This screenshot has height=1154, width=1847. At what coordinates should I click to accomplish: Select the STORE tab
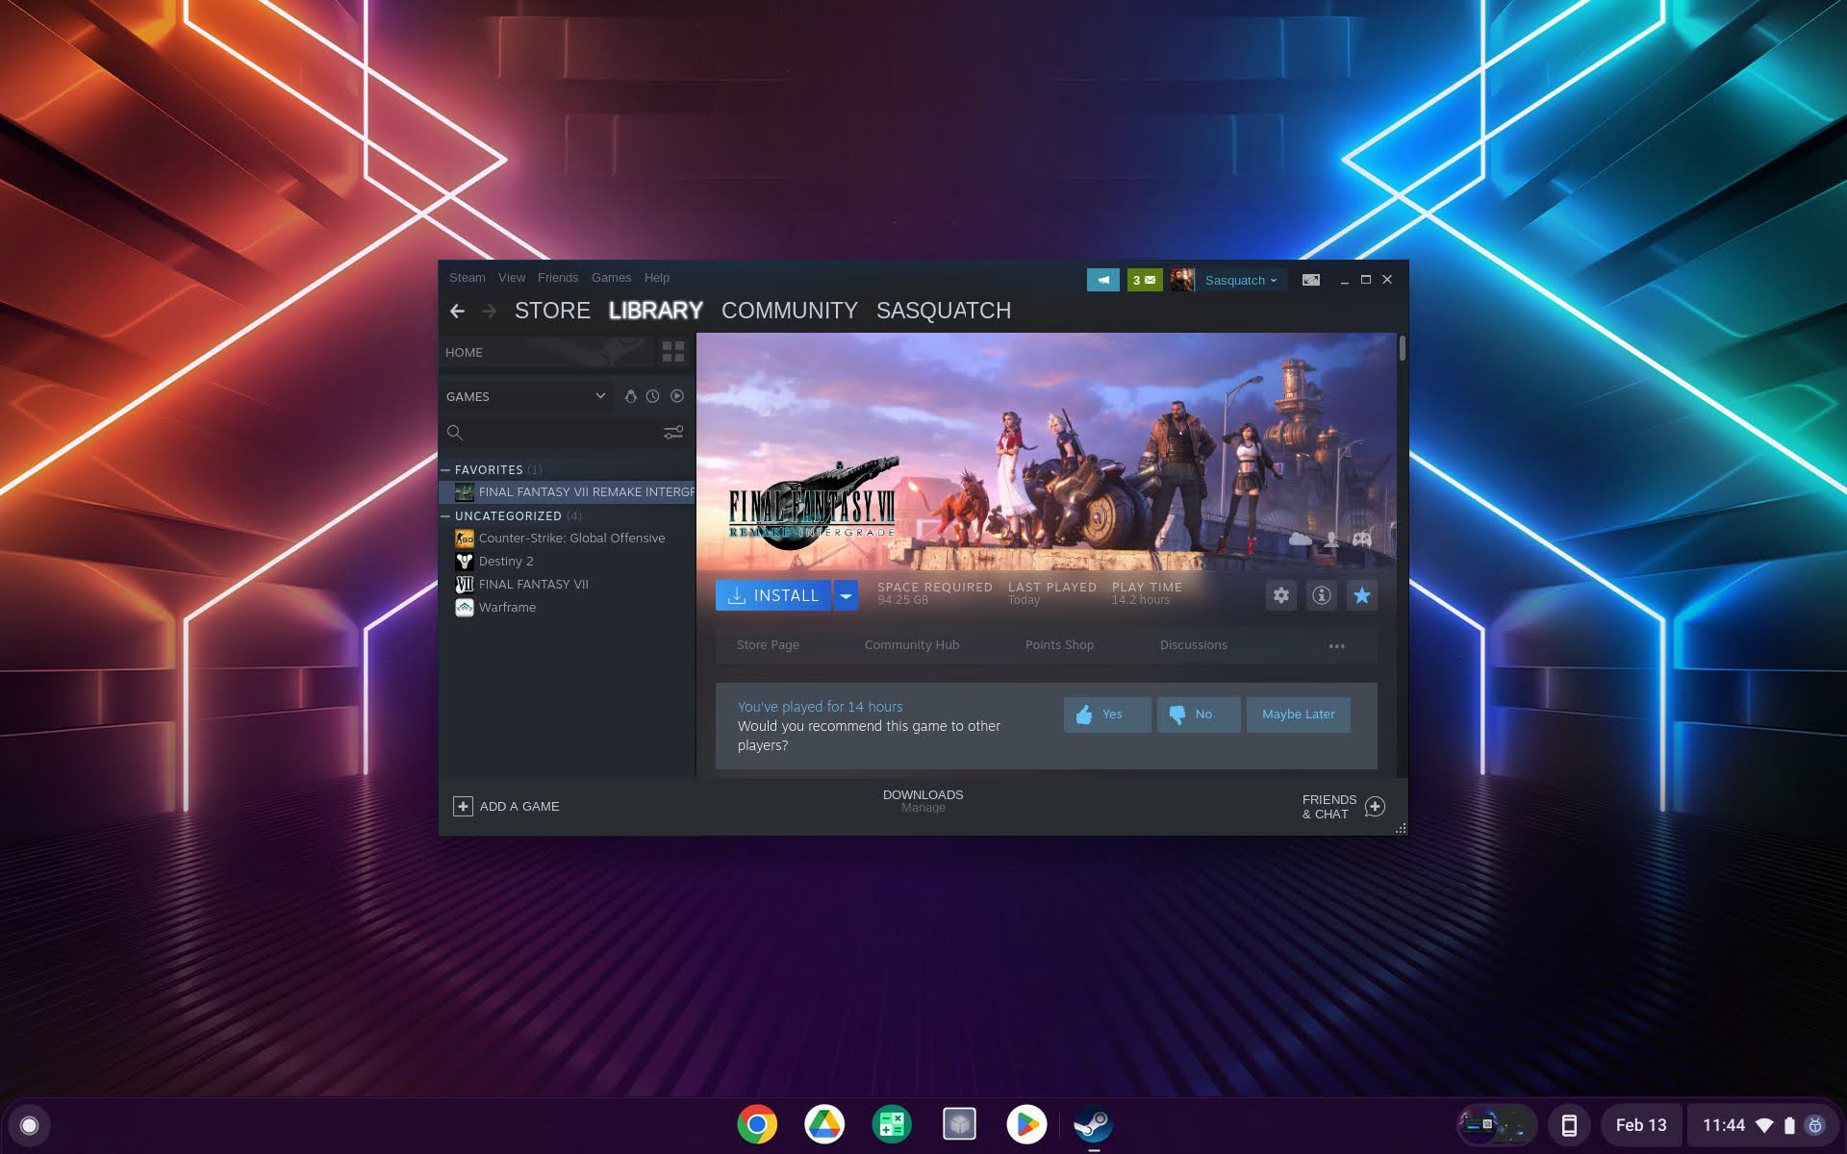[553, 310]
